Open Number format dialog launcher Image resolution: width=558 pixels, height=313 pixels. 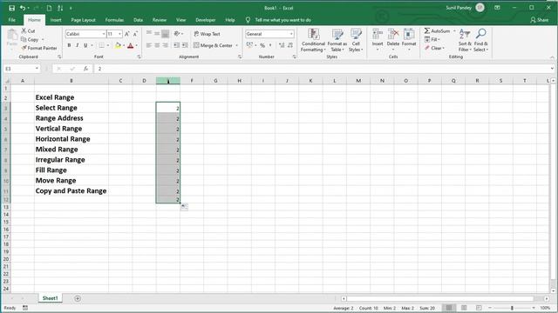click(294, 57)
